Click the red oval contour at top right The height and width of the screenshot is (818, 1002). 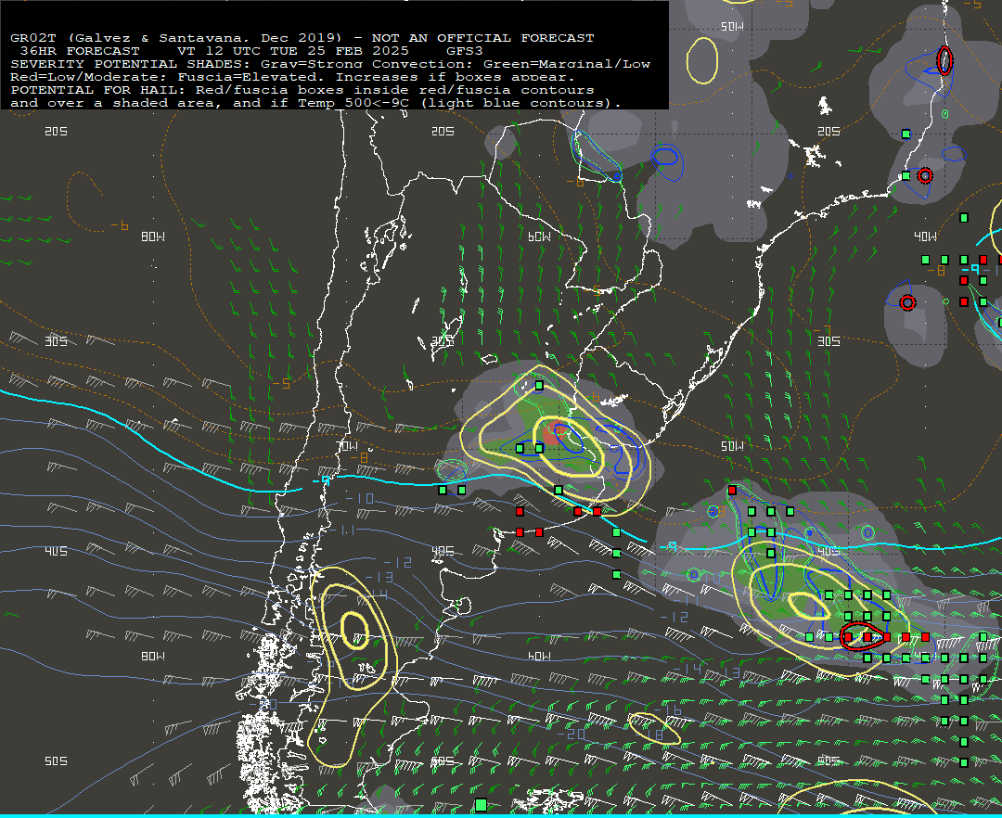coord(944,60)
